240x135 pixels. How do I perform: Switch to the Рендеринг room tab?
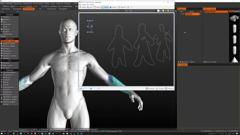point(63,9)
